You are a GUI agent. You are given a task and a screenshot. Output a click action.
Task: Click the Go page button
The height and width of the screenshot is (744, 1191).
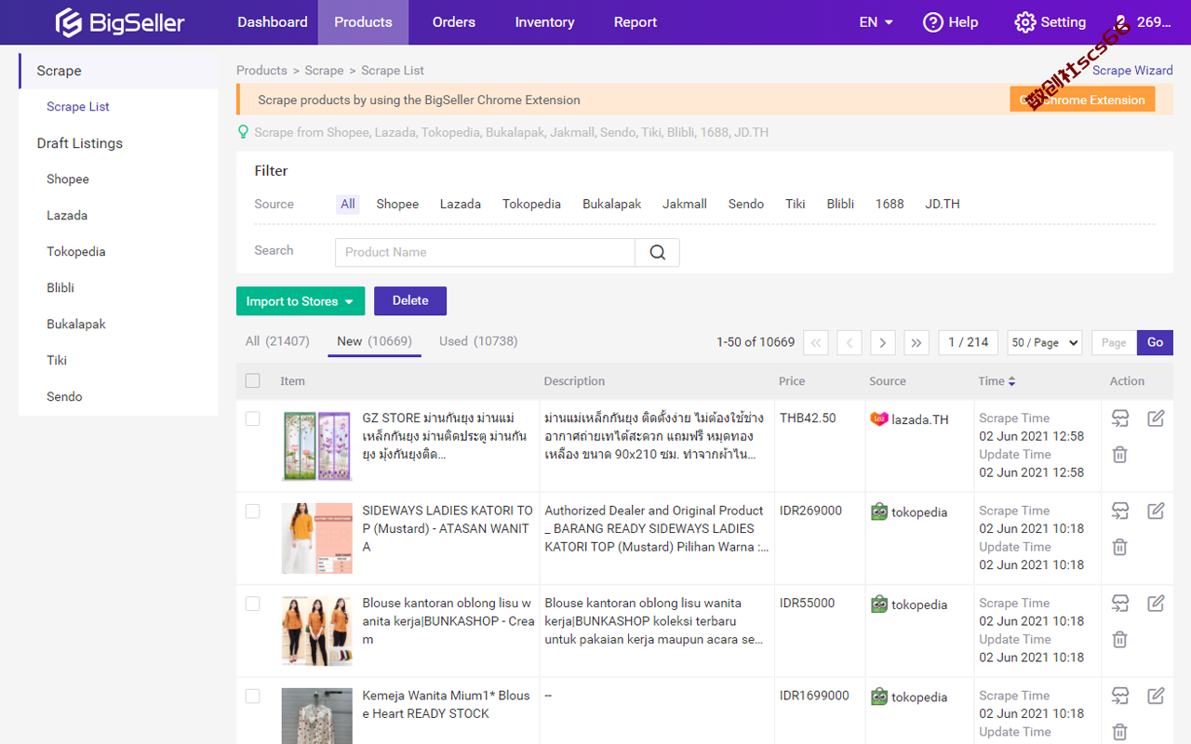coord(1155,342)
